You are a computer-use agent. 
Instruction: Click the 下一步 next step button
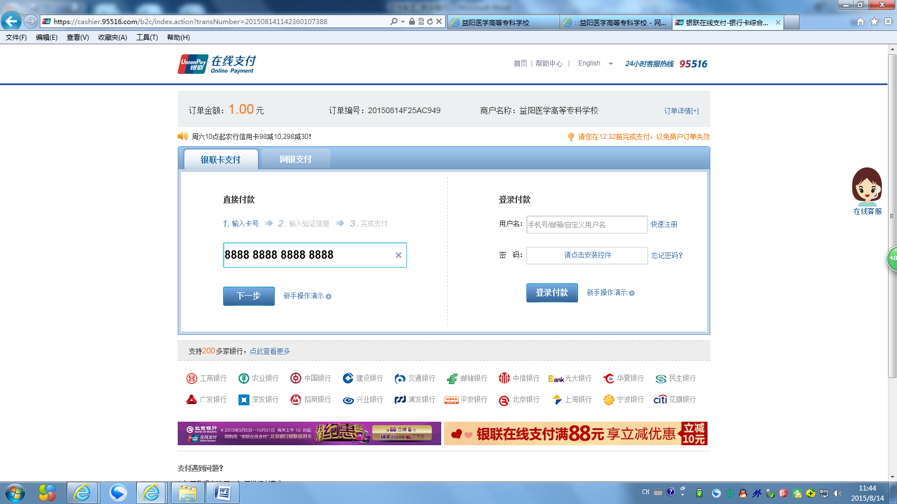[248, 296]
